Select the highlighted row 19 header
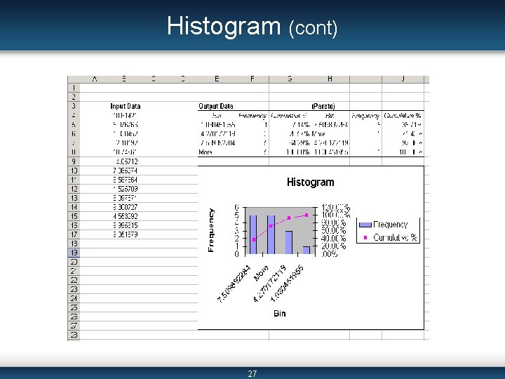 coord(74,253)
